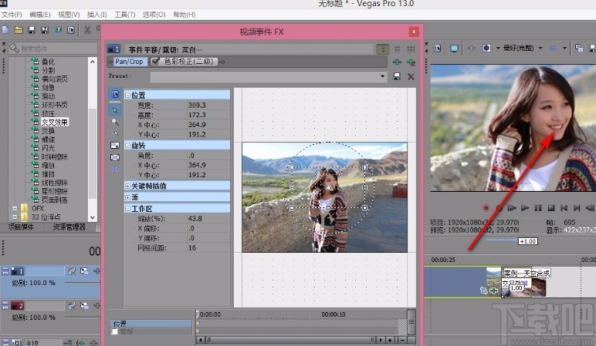Click the open folder icon in toolbar
Image resolution: width=596 pixels, height=346 pixels.
[x=19, y=30]
